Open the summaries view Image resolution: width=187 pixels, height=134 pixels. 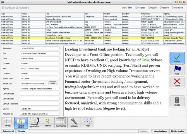pyautogui.click(x=61, y=123)
